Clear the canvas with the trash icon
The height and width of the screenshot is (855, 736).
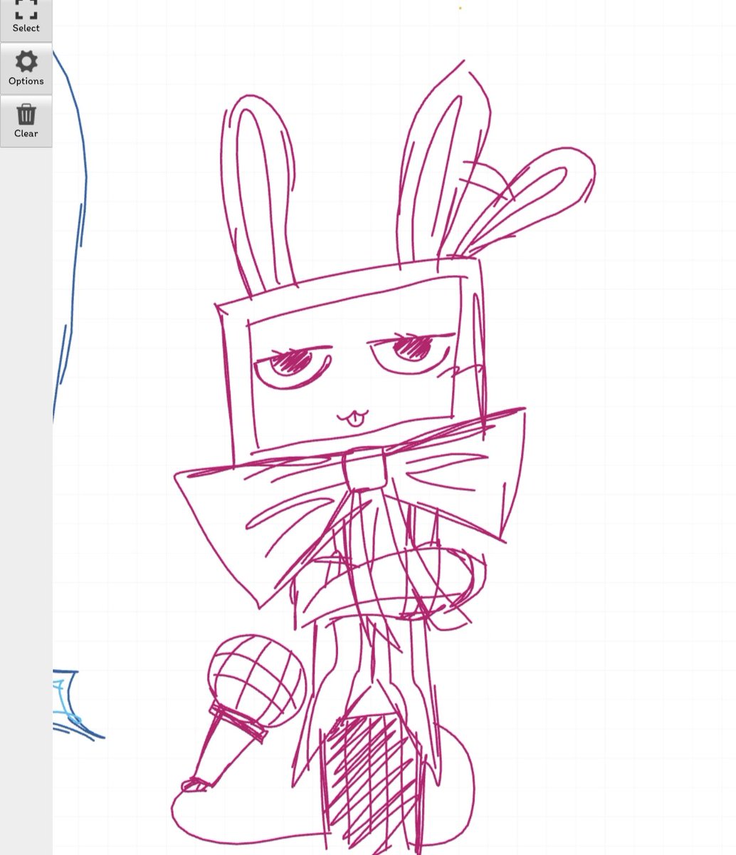tap(26, 121)
